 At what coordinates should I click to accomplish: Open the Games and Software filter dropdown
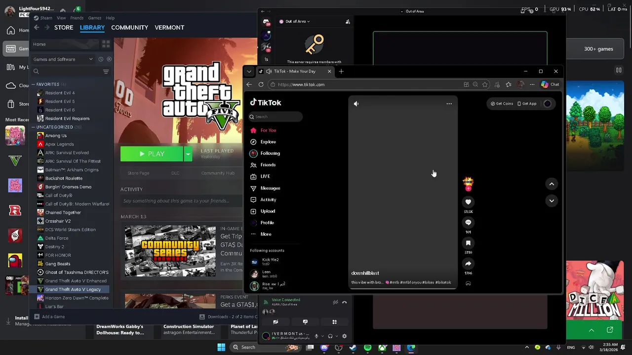click(x=63, y=59)
